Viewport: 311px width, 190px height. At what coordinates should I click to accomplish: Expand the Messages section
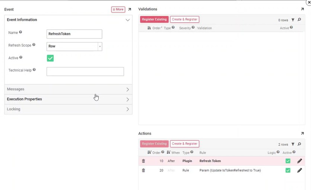click(x=68, y=89)
